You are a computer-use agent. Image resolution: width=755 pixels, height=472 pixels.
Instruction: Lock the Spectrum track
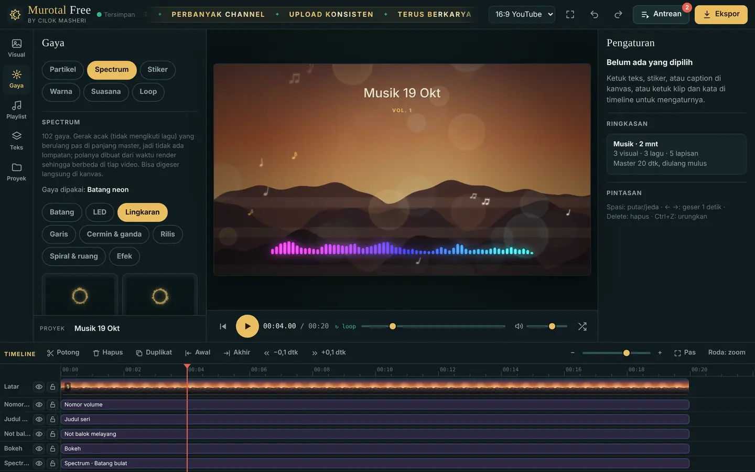pyautogui.click(x=52, y=464)
